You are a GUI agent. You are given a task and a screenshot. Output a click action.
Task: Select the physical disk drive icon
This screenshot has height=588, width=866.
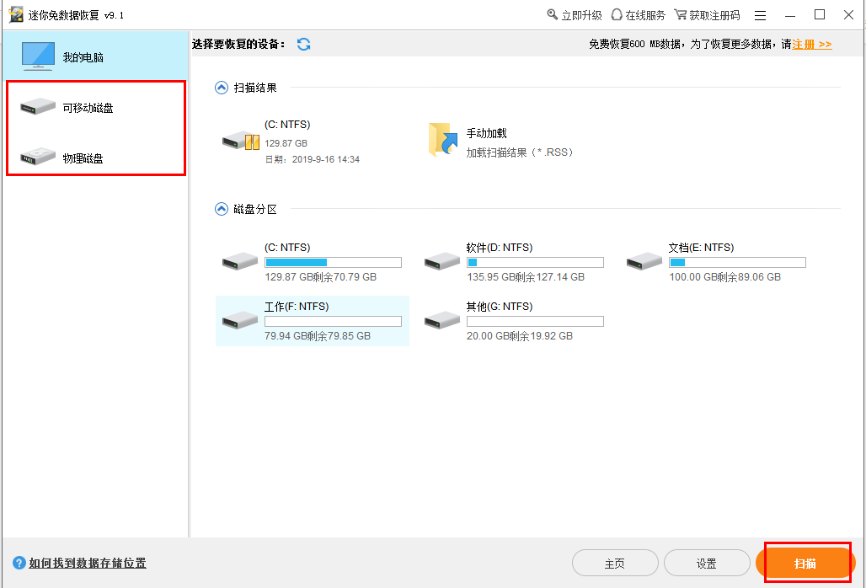coord(38,157)
